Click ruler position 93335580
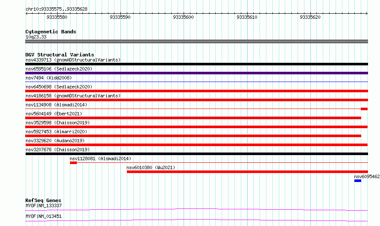This screenshot has width=380, height=226. (x=57, y=17)
